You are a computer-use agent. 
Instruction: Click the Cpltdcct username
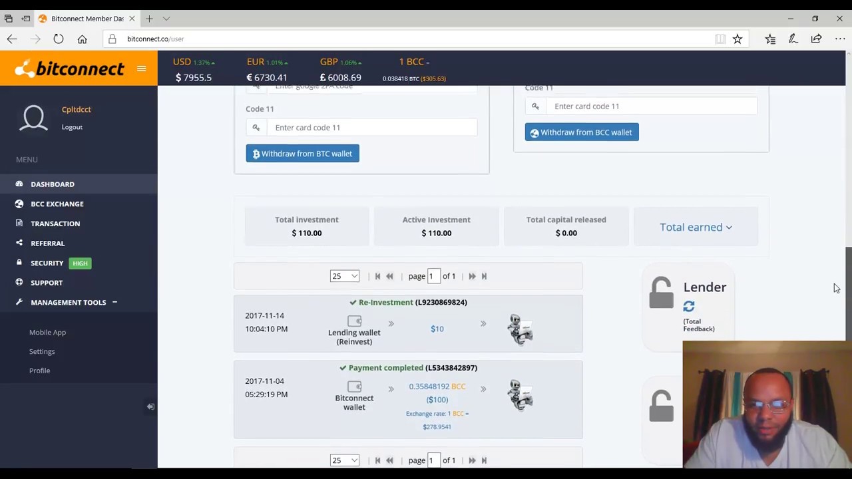[x=76, y=109]
